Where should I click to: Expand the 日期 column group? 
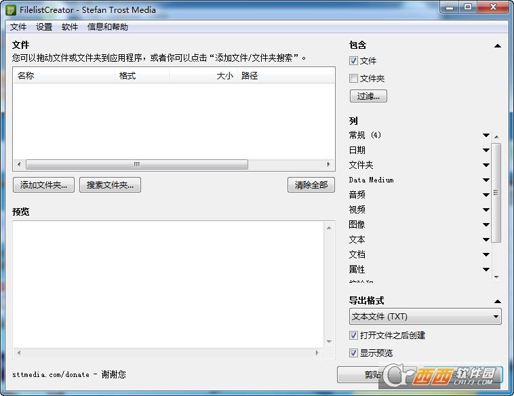pyautogui.click(x=486, y=151)
